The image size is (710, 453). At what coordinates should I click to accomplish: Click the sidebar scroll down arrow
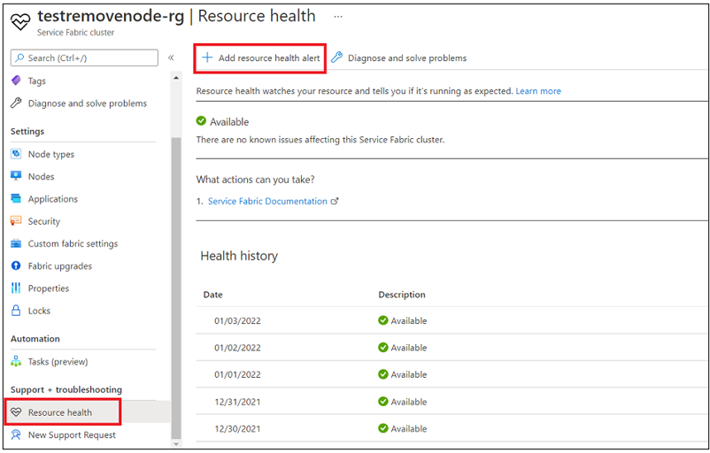[176, 444]
